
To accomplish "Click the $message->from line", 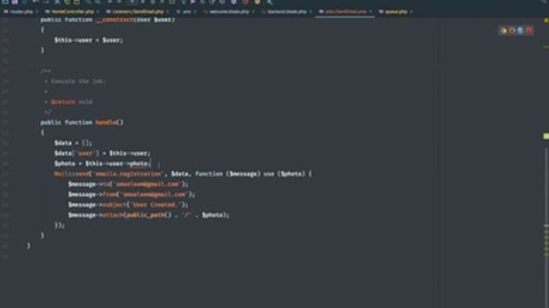I will [131, 194].
